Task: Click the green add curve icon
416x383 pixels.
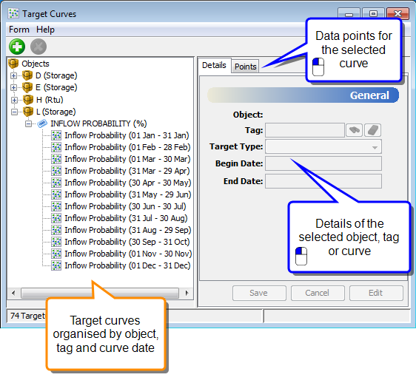Action: click(17, 47)
